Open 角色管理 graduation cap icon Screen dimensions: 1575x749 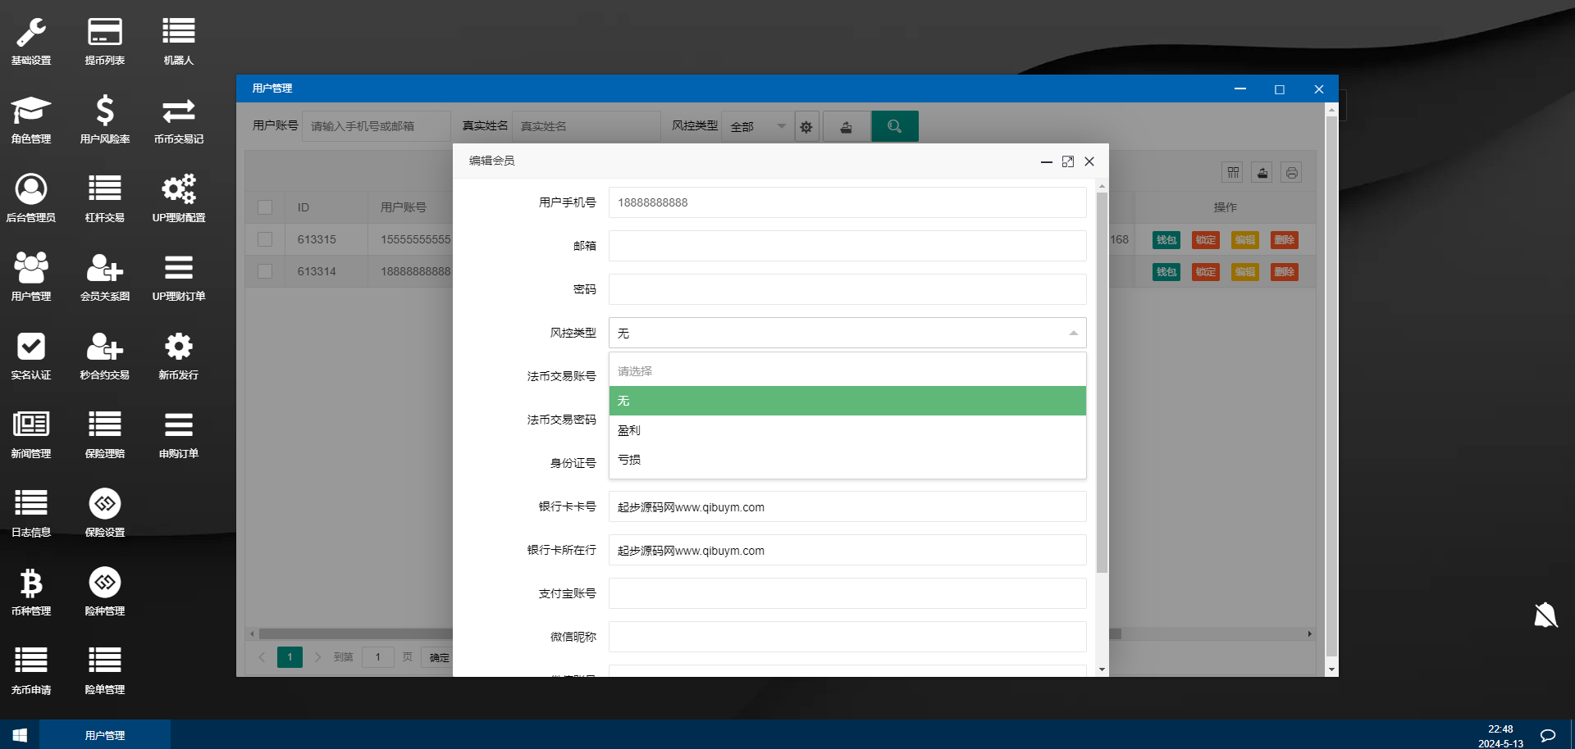(31, 111)
